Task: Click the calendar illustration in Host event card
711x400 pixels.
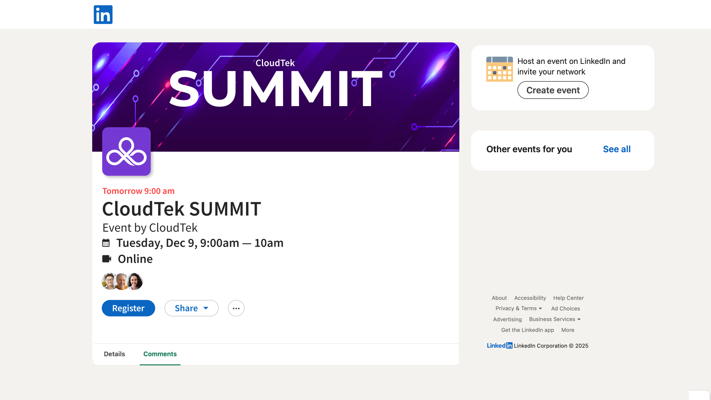Action: pyautogui.click(x=499, y=69)
